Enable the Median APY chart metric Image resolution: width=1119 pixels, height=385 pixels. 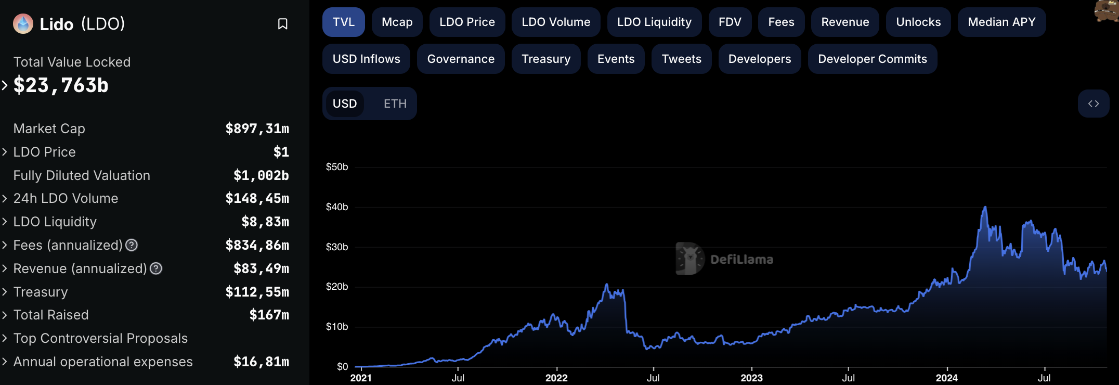pyautogui.click(x=1002, y=22)
